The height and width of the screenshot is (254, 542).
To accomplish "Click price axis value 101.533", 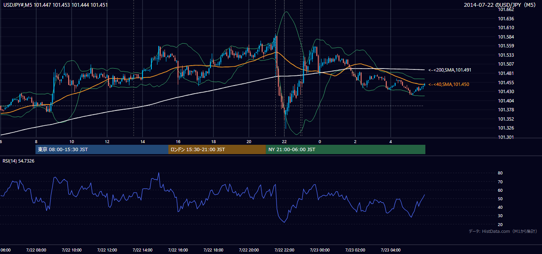I will coord(506,55).
